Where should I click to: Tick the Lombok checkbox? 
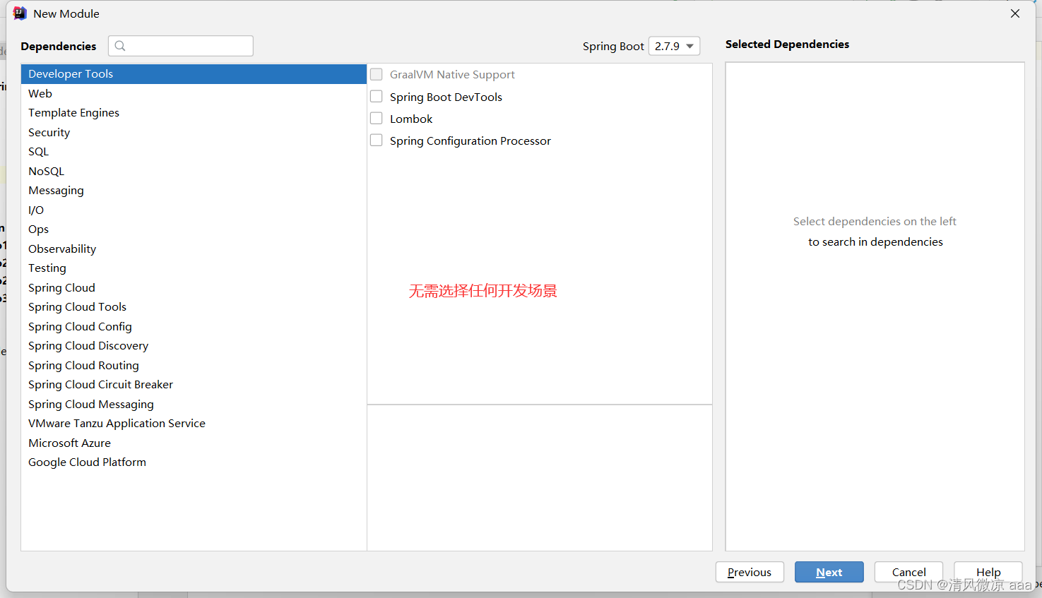coord(377,119)
